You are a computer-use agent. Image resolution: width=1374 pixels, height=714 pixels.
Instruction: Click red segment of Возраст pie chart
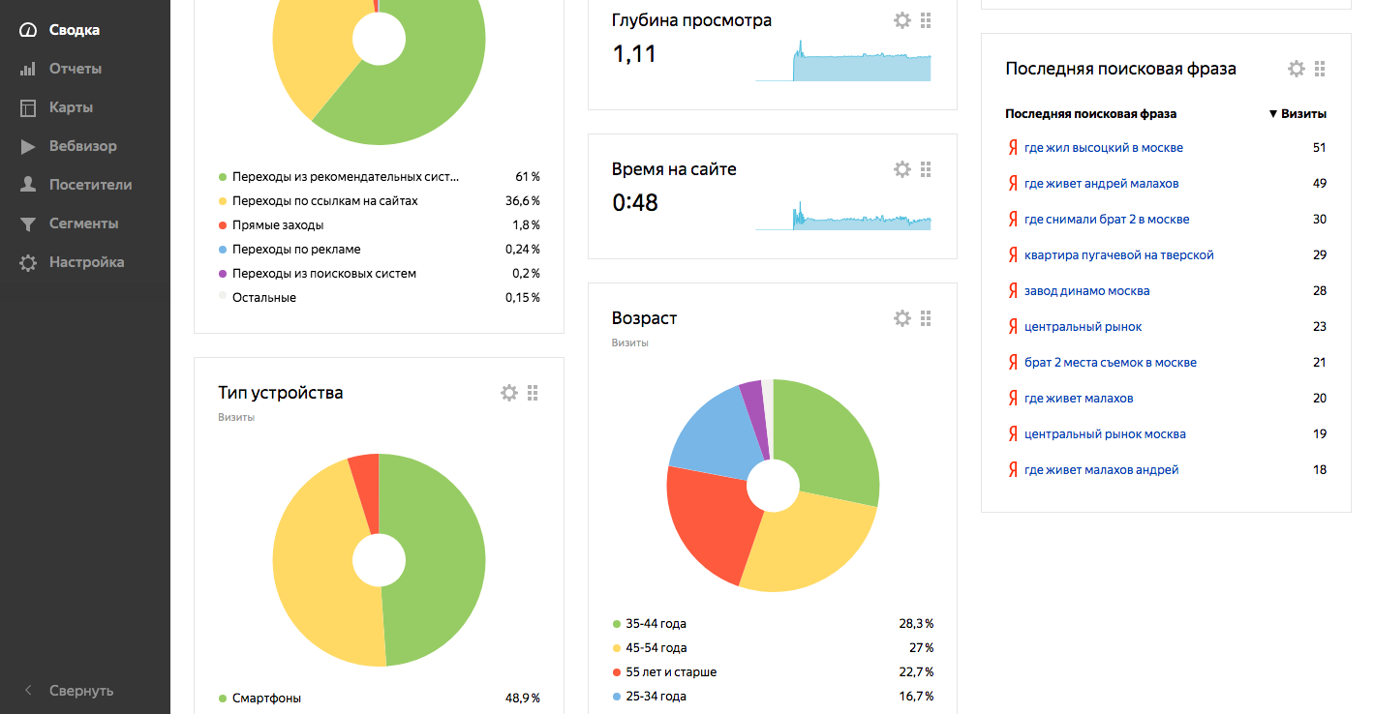point(712,522)
